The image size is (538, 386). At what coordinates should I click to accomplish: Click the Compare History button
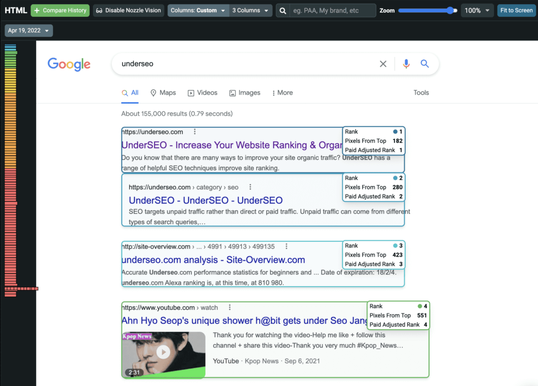coord(60,11)
